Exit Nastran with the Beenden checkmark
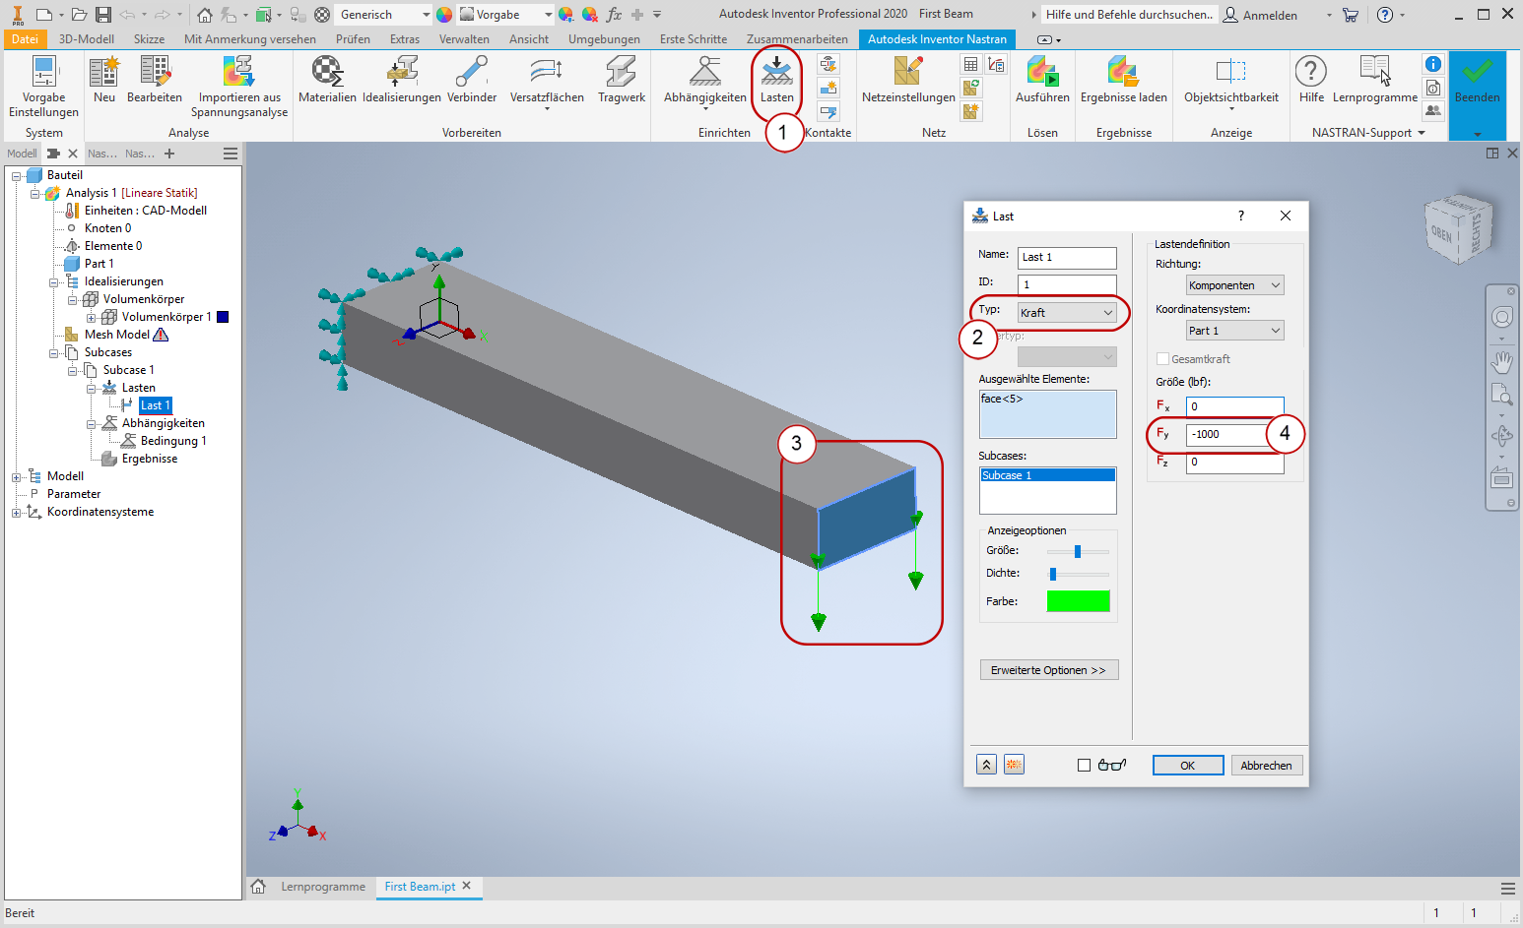Screen dimensions: 1523x928 [1478, 79]
